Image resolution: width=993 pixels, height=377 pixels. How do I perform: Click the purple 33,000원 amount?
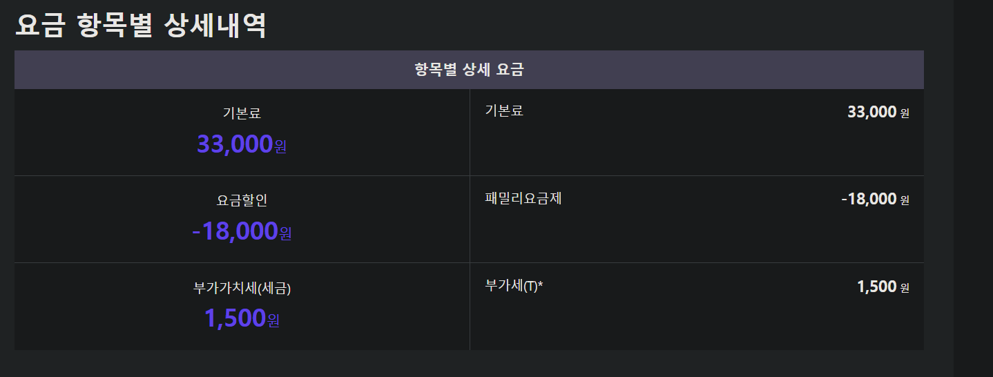point(242,144)
